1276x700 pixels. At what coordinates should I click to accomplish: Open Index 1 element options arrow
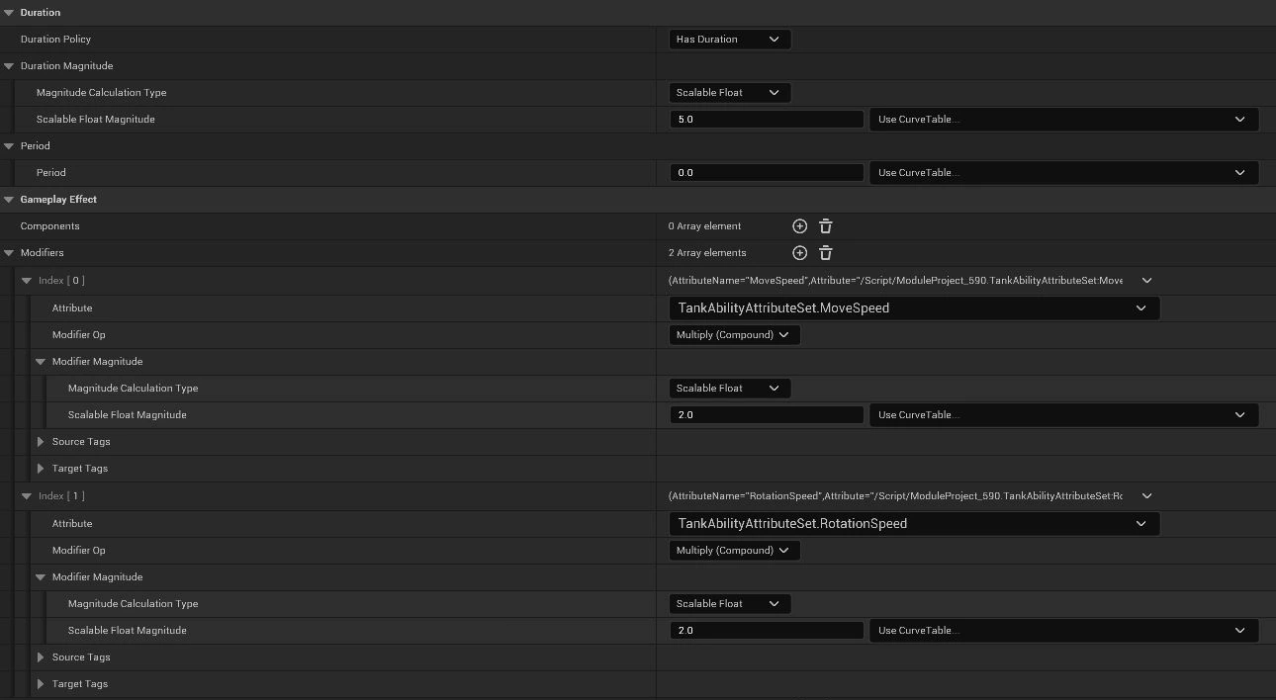(x=1146, y=496)
